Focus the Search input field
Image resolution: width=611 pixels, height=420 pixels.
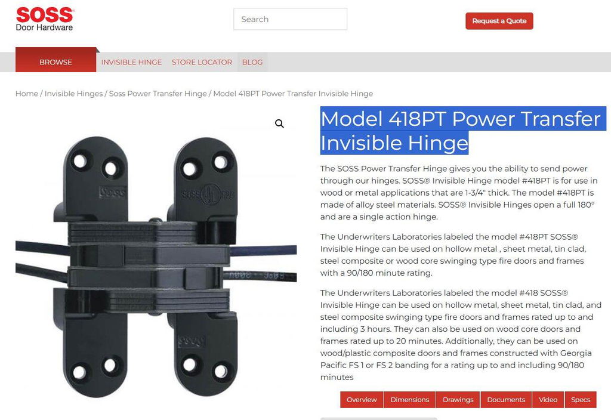point(291,19)
